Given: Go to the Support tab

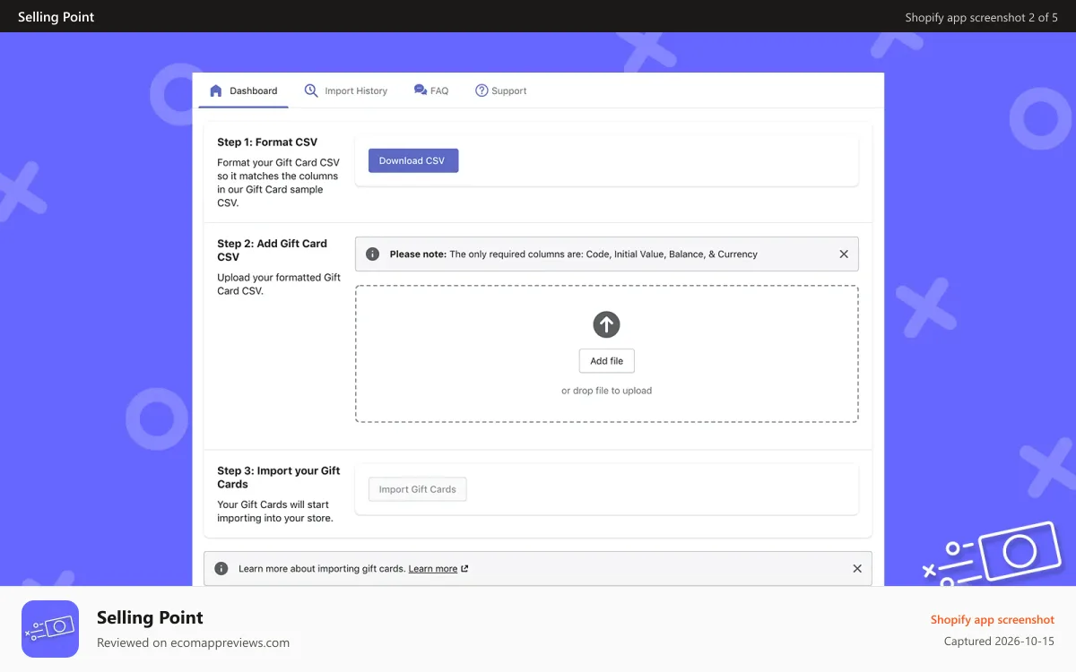Looking at the screenshot, I should click(x=501, y=90).
